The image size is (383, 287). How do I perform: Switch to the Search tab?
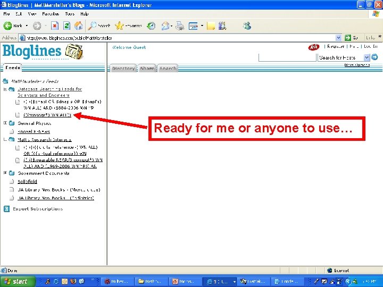(168, 69)
